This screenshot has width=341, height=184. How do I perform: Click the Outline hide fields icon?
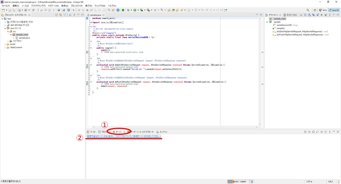(313, 15)
